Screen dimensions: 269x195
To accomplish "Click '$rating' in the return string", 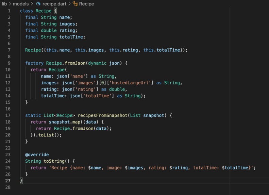I will [179, 168].
